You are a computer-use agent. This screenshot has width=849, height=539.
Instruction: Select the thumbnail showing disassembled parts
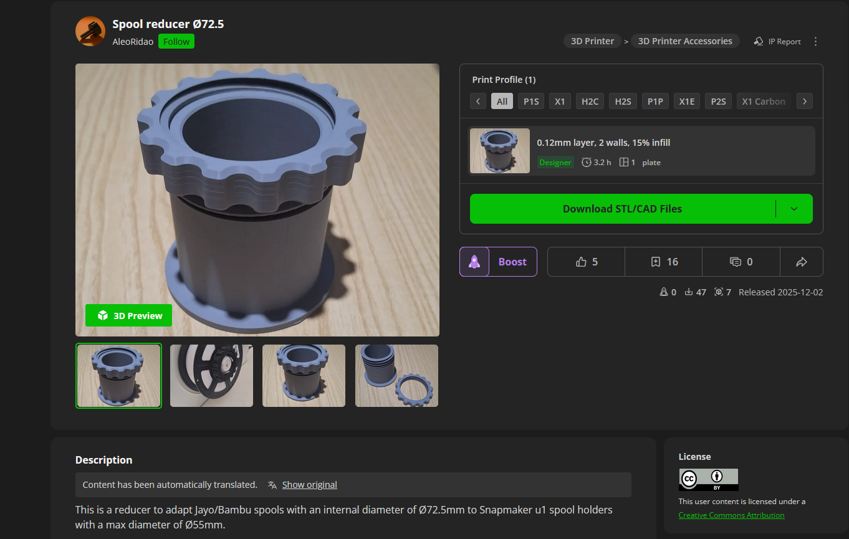396,376
